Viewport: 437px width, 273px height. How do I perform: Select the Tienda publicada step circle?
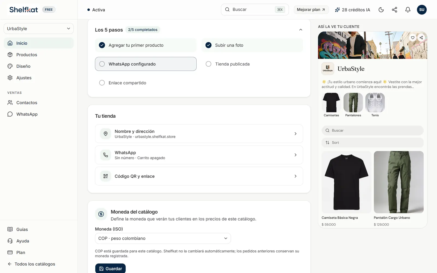208,64
